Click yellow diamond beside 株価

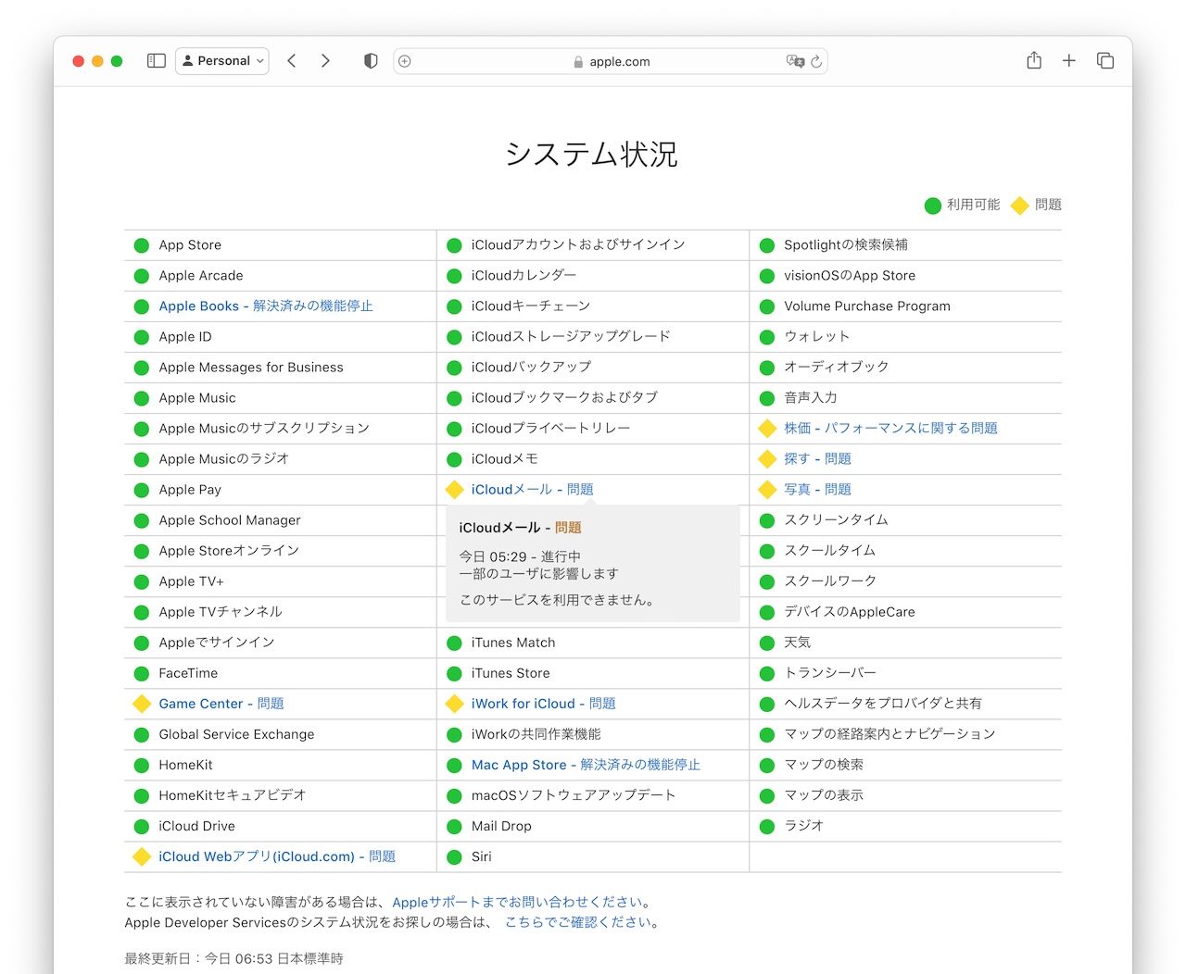click(767, 429)
